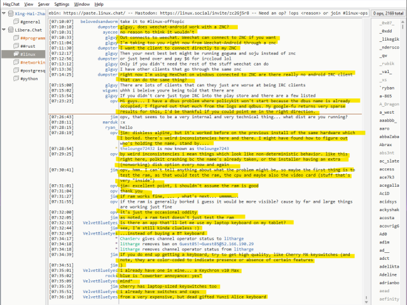Select user a-865 in user list
407x305 pixels.
[385, 96]
